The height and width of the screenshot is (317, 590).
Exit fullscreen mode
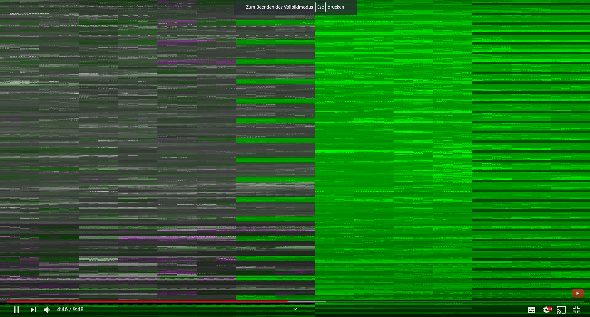point(576,310)
